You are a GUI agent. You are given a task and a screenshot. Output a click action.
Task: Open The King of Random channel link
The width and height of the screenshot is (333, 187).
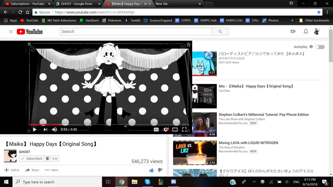point(232,147)
